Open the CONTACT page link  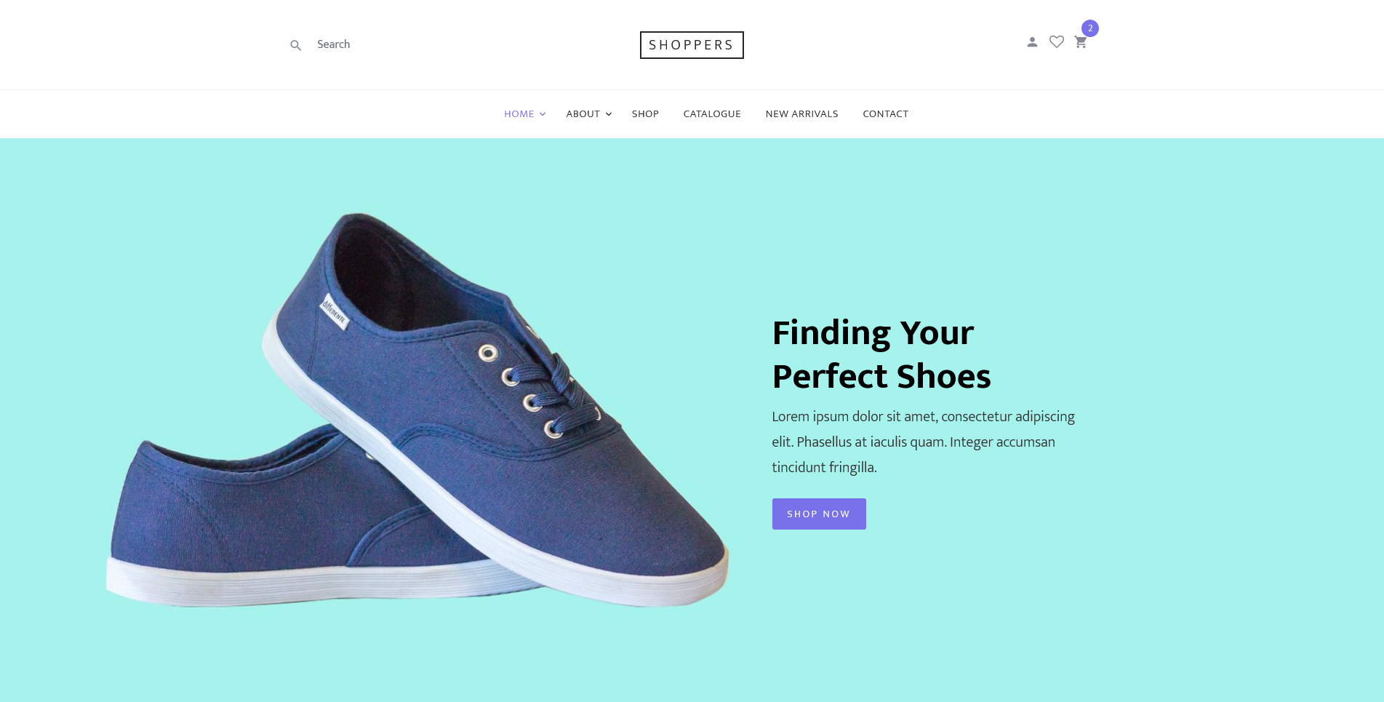coord(886,114)
